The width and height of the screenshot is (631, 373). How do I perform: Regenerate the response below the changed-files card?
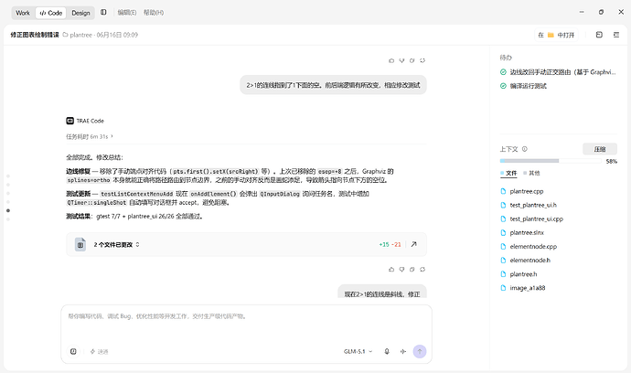[422, 269]
